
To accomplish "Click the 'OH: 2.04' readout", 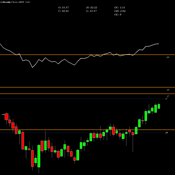I will tap(120, 11).
